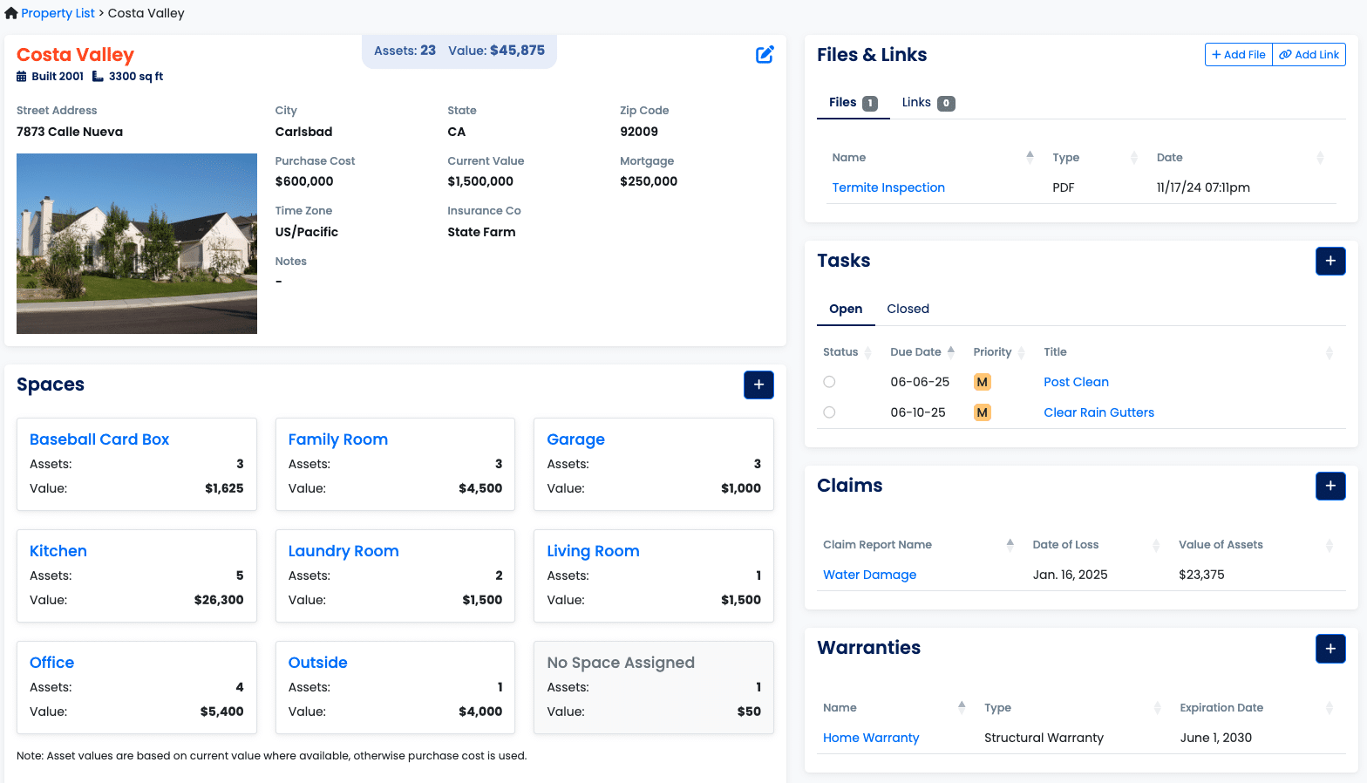This screenshot has height=783, width=1367.
Task: Open Office space
Action: point(51,663)
